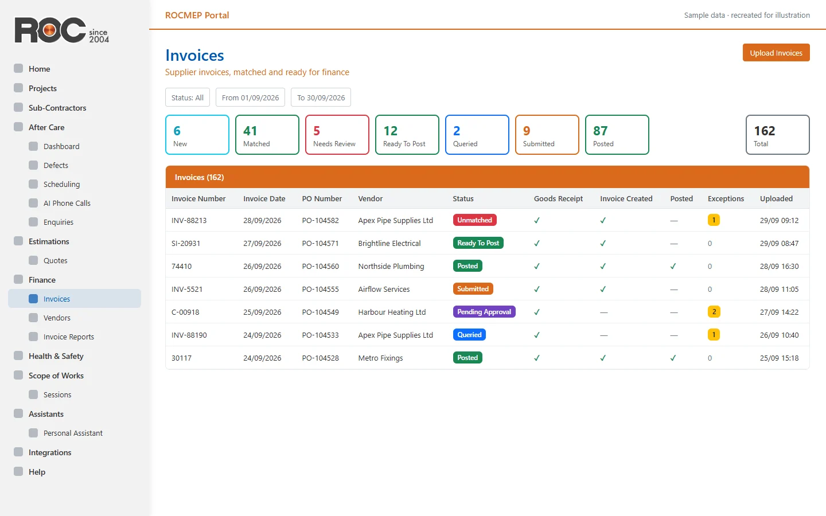Show all via the 162 Total card
This screenshot has width=826, height=516.
coord(778,135)
